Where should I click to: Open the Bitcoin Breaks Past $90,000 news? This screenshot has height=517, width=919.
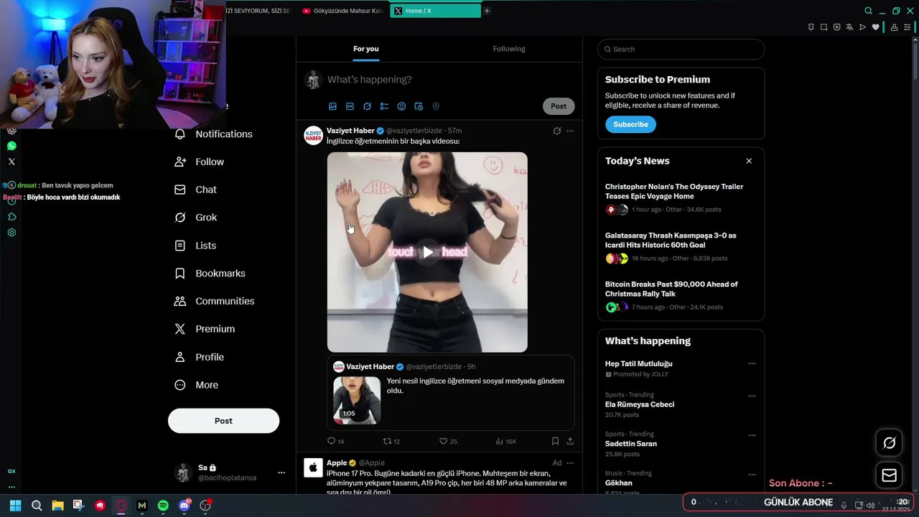[x=671, y=289]
